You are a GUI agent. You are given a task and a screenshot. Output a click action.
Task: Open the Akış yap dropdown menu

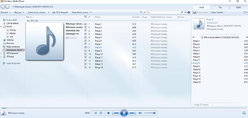19,12
